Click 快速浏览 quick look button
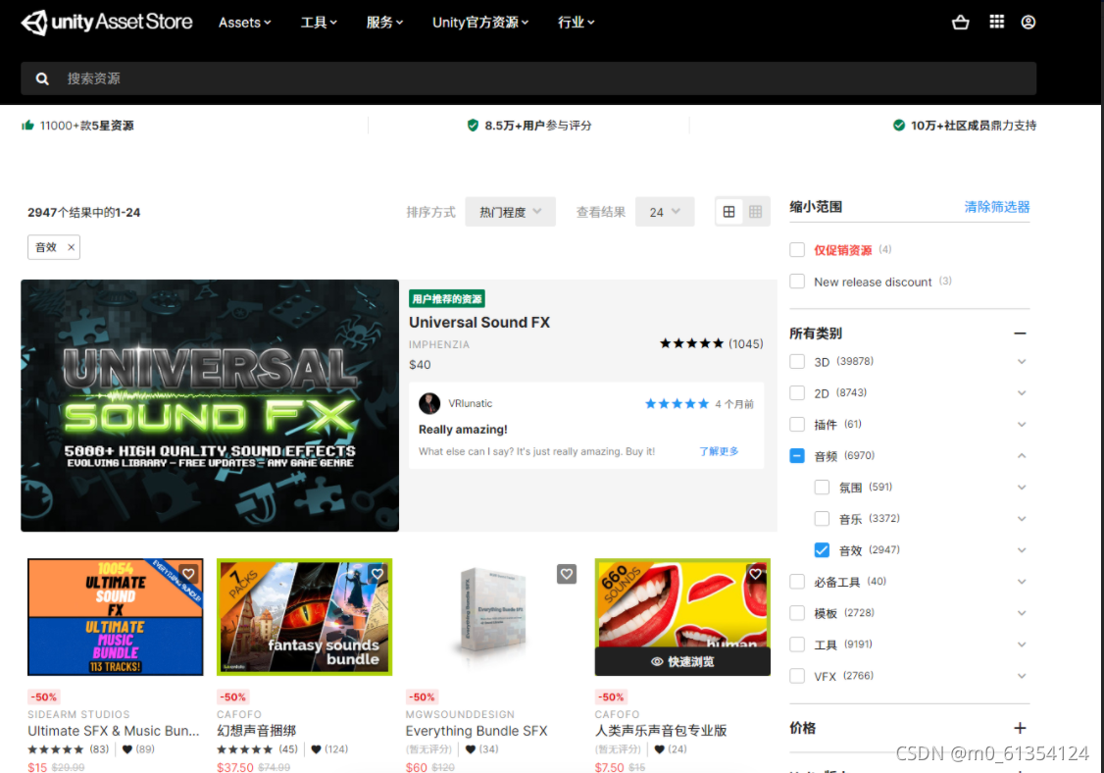 click(682, 662)
